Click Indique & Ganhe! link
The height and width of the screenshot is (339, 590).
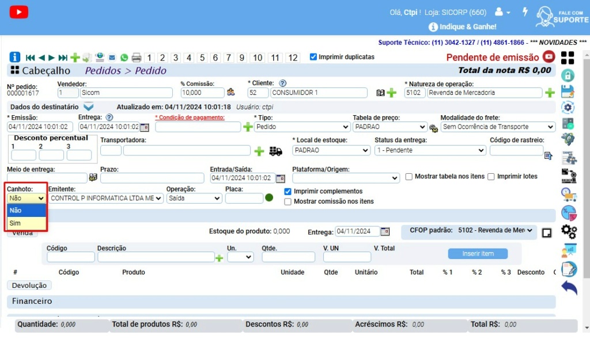(x=463, y=27)
